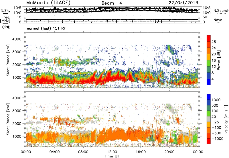
Task: Click the 'N.Sky' legend label
Action: [x=5, y=11]
